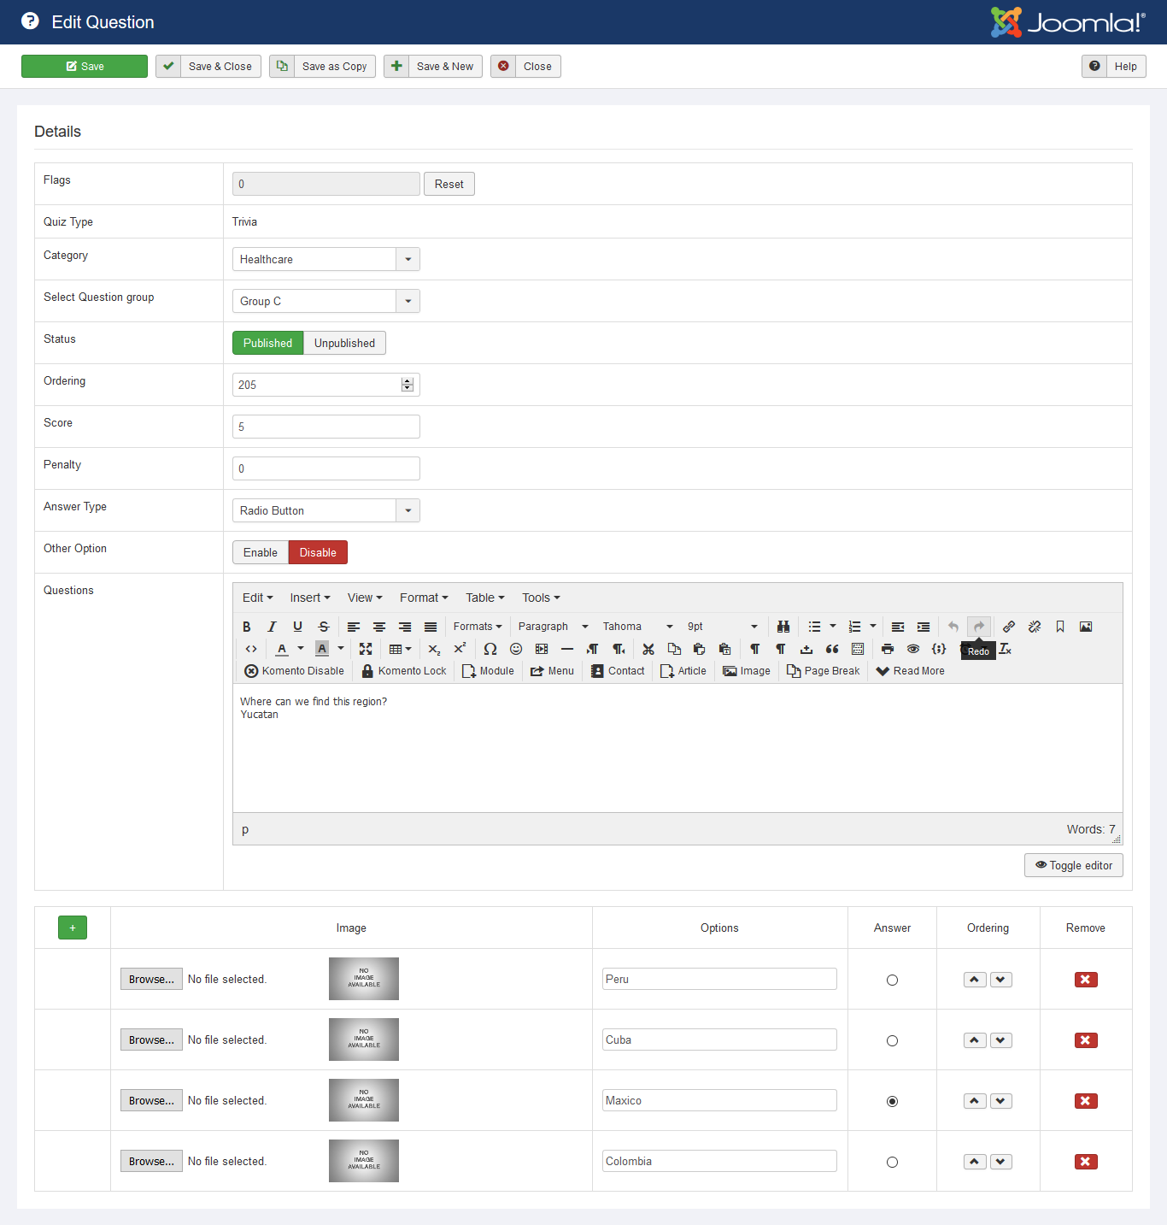Open the Insert menu in the editor
Screen dimensions: 1167x1225
tap(309, 598)
